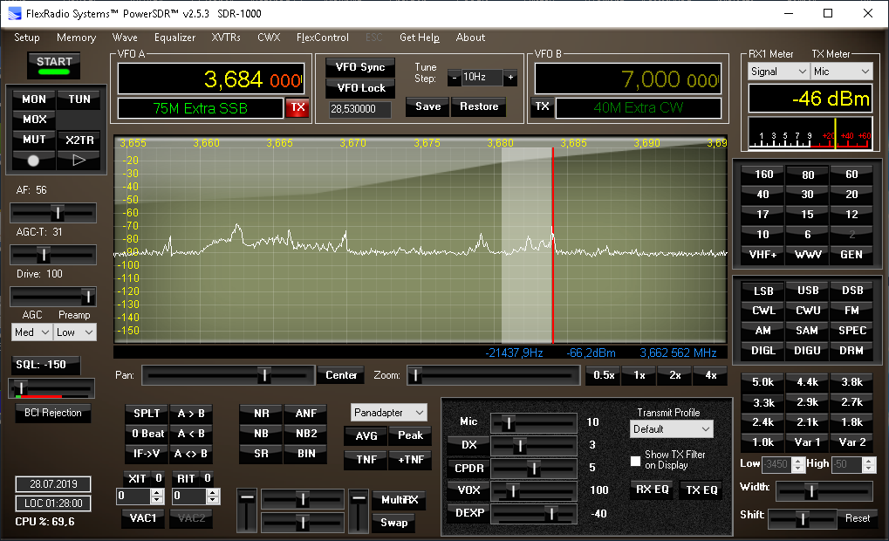Select the 20 meter band button
Viewport: 889px width, 541px height.
click(x=851, y=195)
